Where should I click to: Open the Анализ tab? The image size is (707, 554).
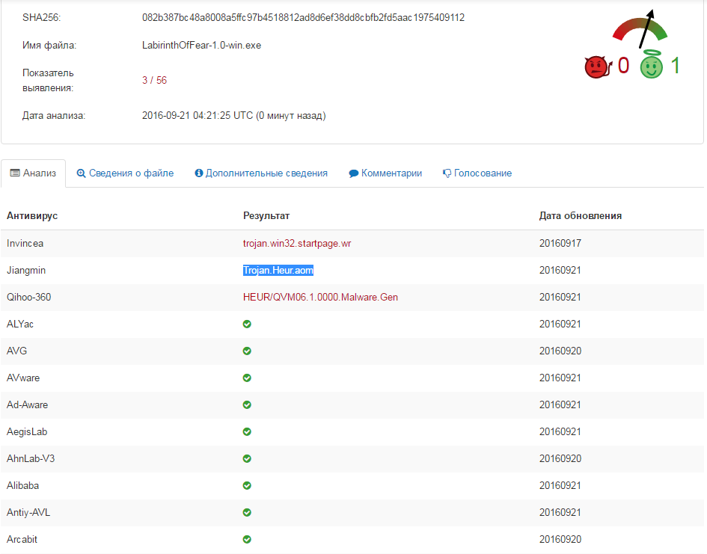(x=34, y=173)
